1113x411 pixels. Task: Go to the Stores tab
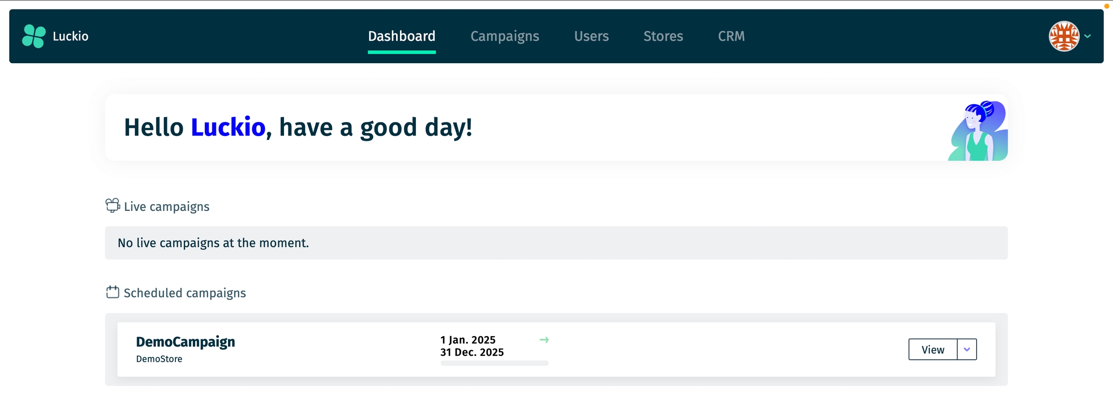[x=663, y=36]
